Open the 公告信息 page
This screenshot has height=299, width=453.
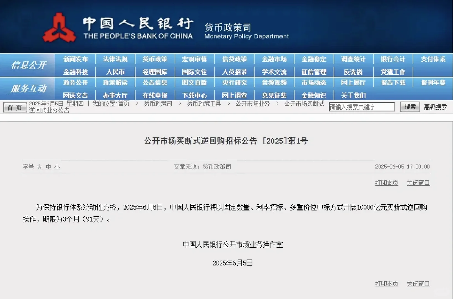click(155, 83)
